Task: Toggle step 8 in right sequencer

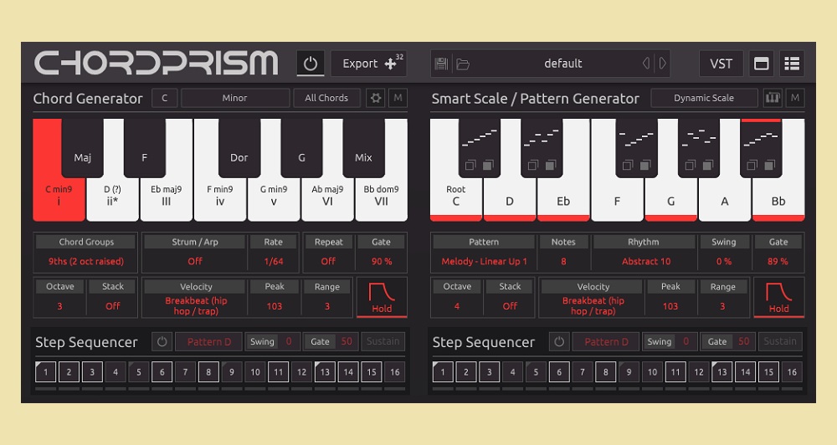Action: [x=605, y=372]
